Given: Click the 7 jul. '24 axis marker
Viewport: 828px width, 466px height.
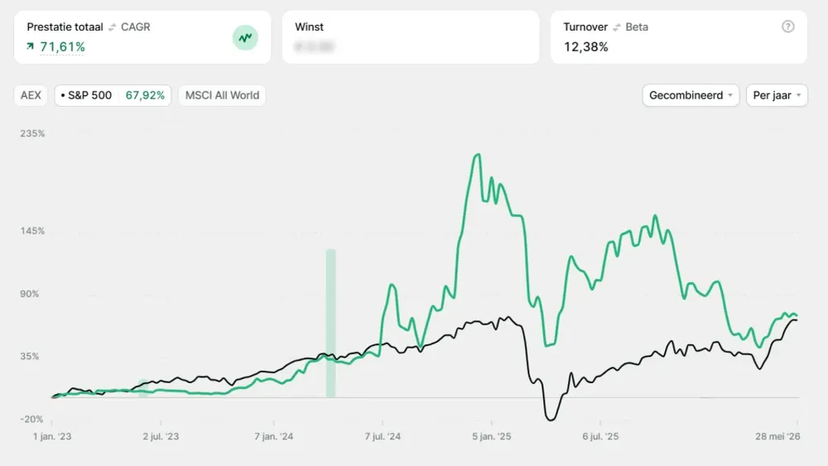Looking at the screenshot, I should tap(383, 436).
